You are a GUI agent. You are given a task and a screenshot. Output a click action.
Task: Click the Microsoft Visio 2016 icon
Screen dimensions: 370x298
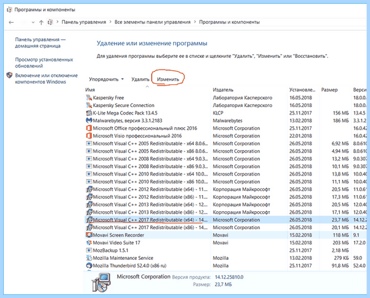(89, 135)
